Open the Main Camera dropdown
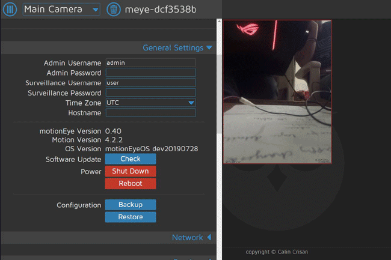This screenshot has width=391, height=260. coord(61,10)
